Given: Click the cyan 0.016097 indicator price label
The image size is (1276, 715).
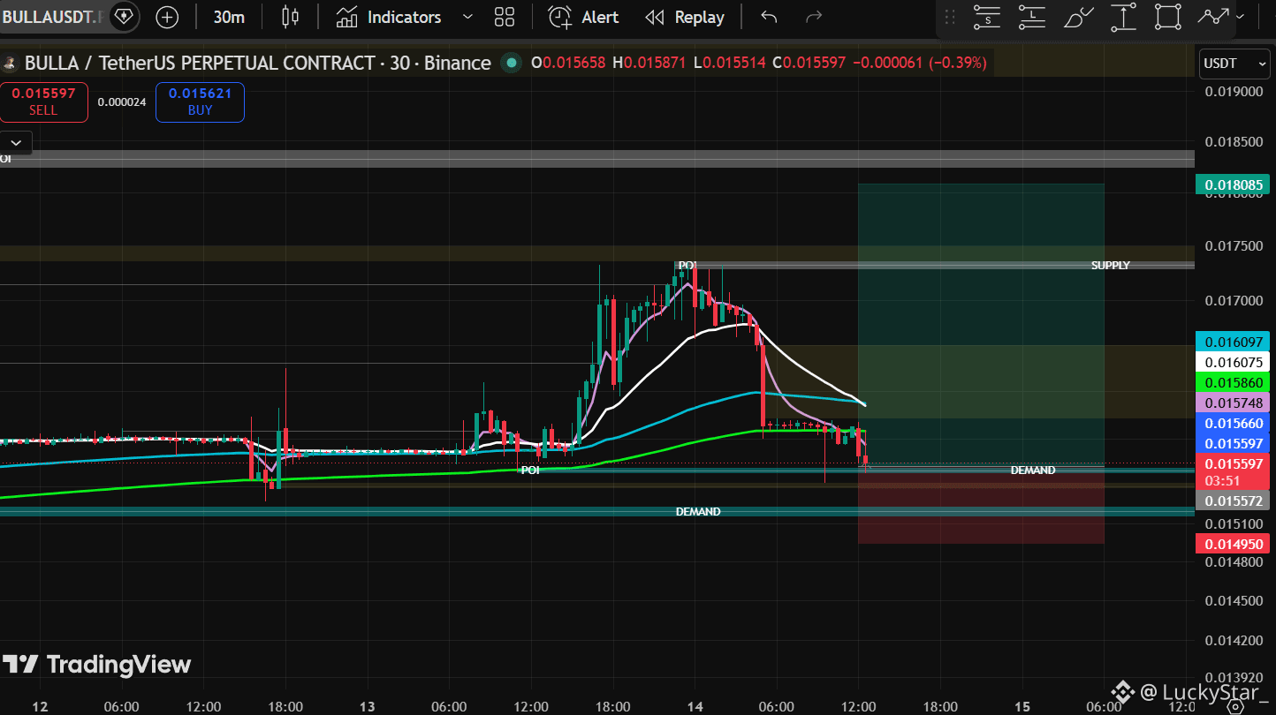Looking at the screenshot, I should pos(1232,342).
